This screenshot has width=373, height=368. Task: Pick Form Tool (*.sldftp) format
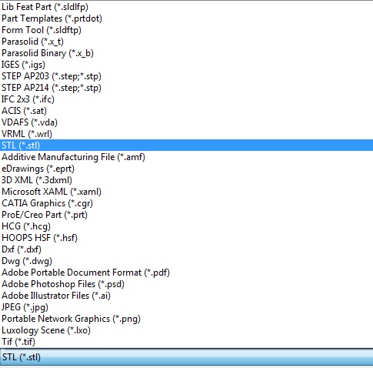pyautogui.click(x=186, y=30)
